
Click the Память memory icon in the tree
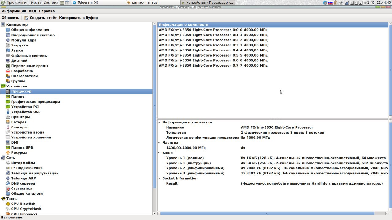[8, 97]
